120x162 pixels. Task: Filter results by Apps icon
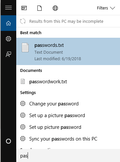(24, 8)
